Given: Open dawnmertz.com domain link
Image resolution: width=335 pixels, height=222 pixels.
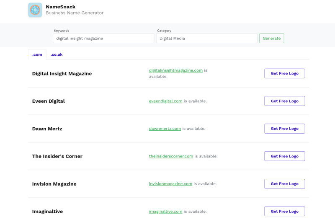Looking at the screenshot, I should tap(165, 129).
